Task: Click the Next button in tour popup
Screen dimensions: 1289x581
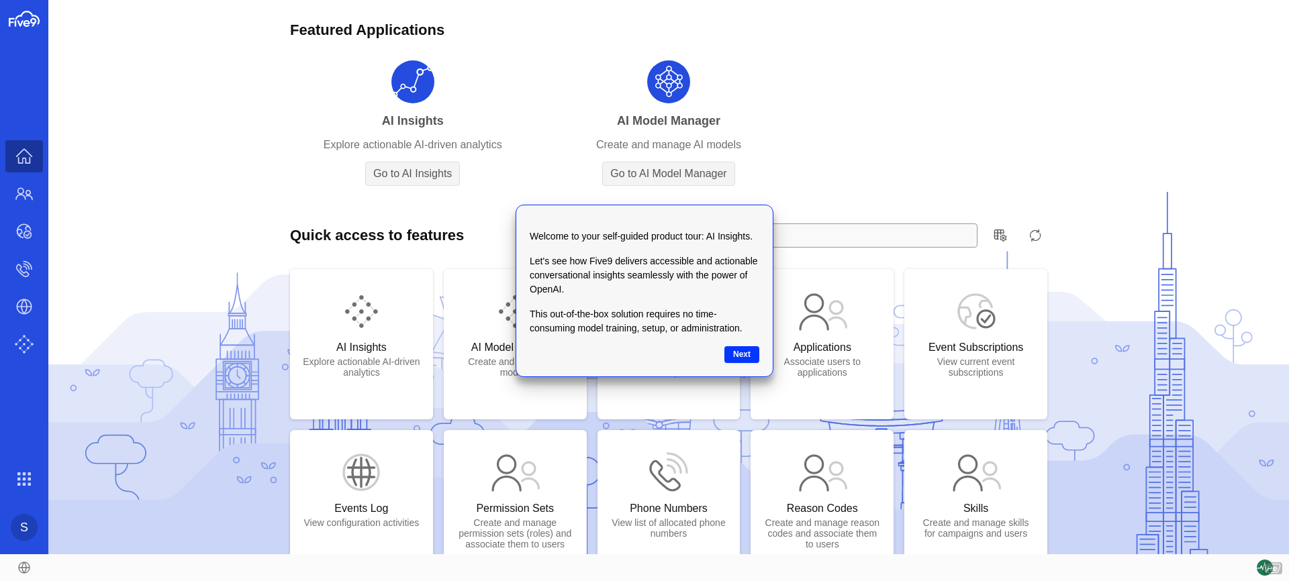Action: pyautogui.click(x=741, y=354)
